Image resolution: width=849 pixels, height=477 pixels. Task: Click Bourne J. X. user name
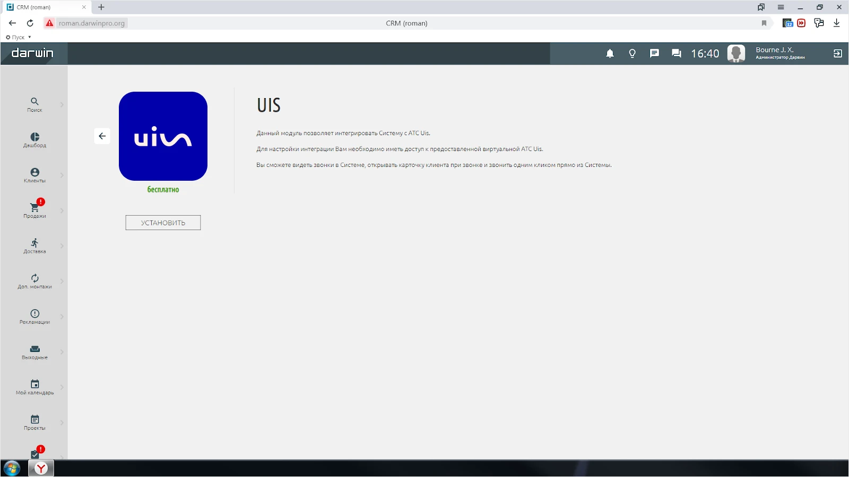[x=775, y=50]
